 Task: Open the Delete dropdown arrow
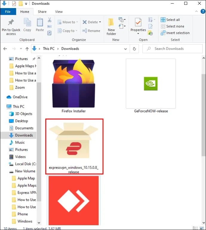100,22
